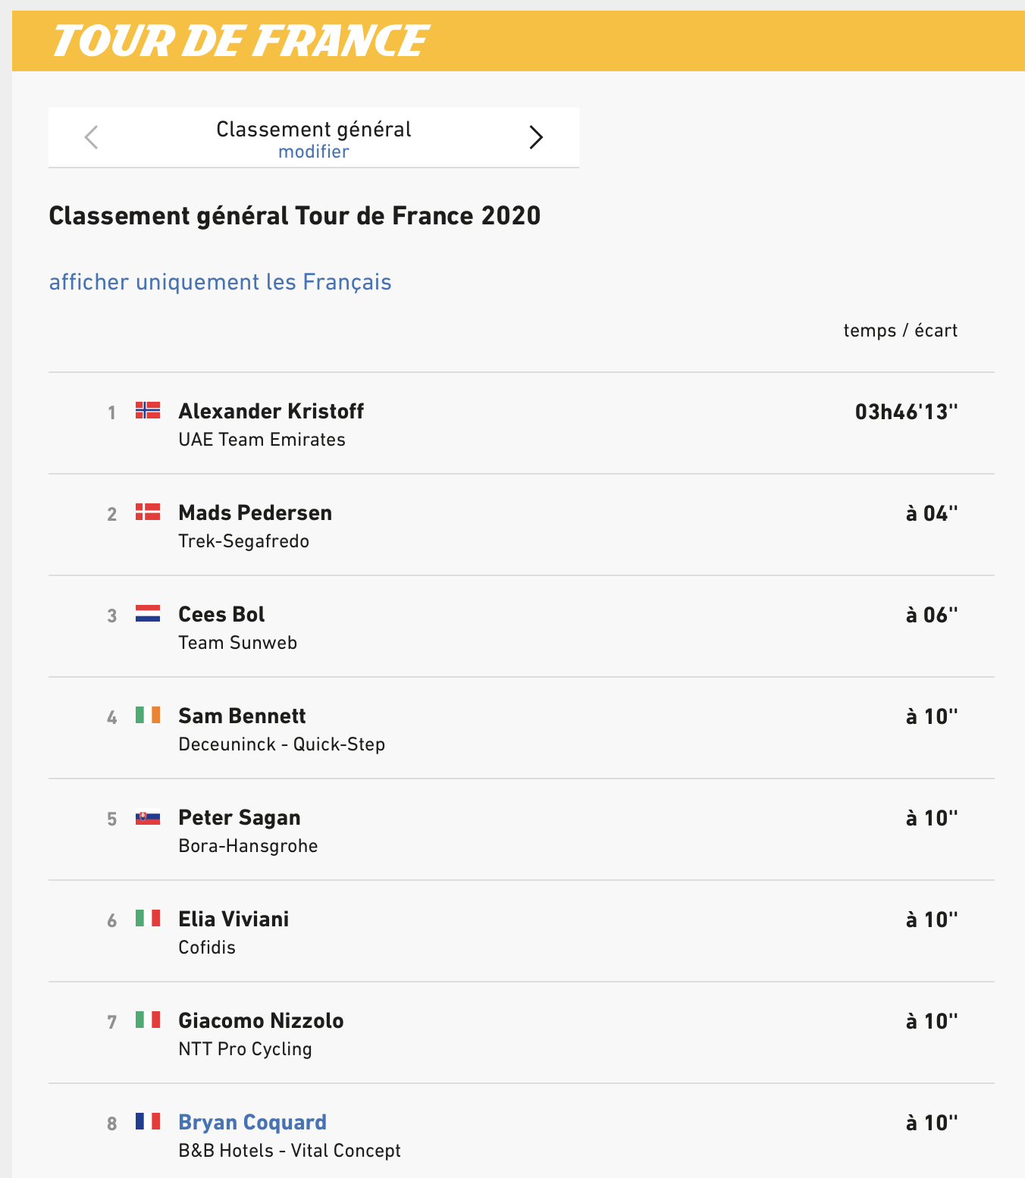The image size is (1025, 1178).
Task: Click the Danish flag beside Mads Pedersen
Action: (148, 512)
